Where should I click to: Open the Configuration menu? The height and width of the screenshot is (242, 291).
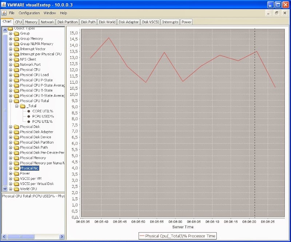point(29,13)
